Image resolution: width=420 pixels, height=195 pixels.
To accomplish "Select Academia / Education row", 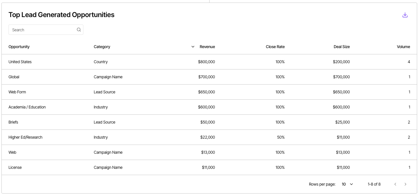I will click(209, 107).
